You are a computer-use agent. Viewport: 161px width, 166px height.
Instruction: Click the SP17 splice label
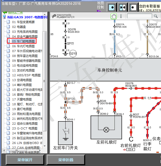(x=70, y=44)
